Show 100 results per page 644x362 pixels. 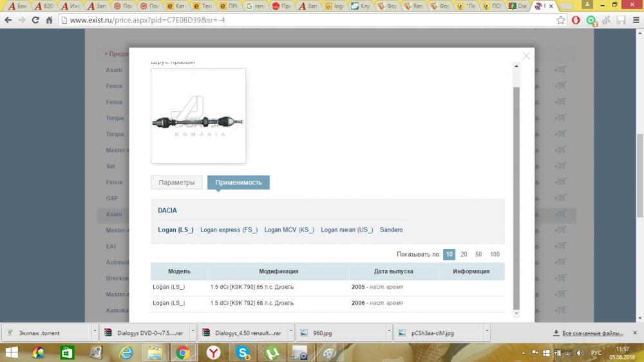point(495,254)
